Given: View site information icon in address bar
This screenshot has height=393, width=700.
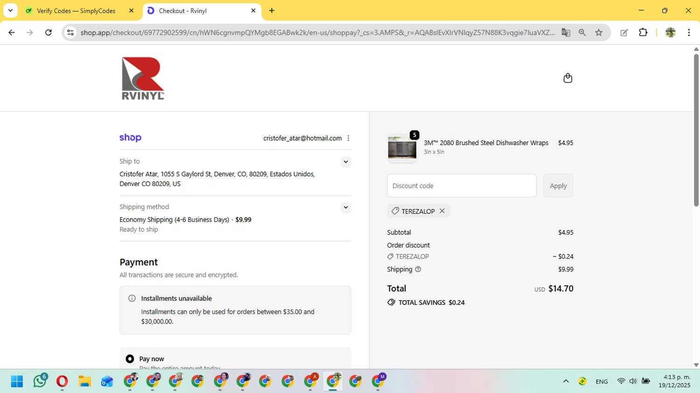Looking at the screenshot, I should pos(70,33).
